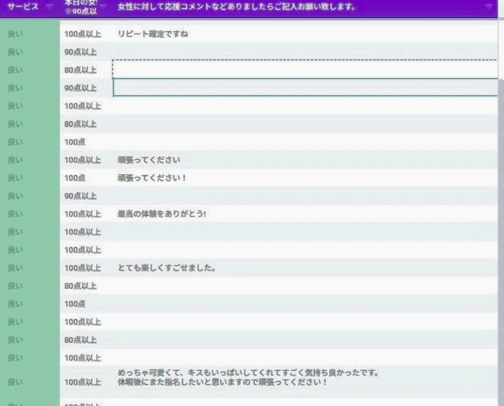Open the サービス column filter icon
504x406 pixels.
point(49,7)
